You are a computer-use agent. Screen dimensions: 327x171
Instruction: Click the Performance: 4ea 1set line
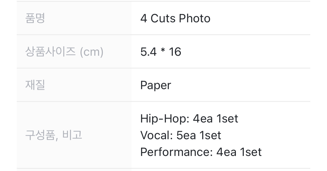coord(201,152)
